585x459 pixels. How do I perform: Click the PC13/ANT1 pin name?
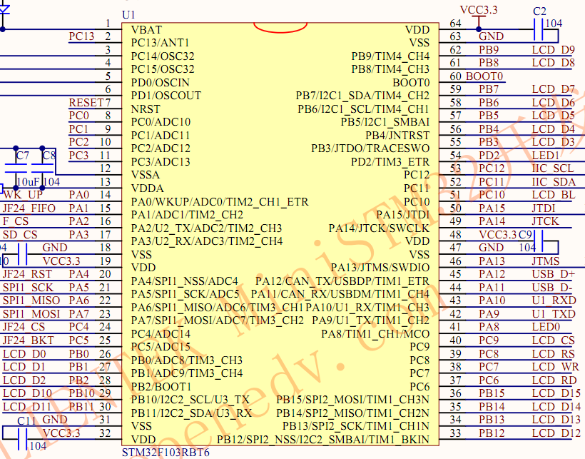coord(160,43)
